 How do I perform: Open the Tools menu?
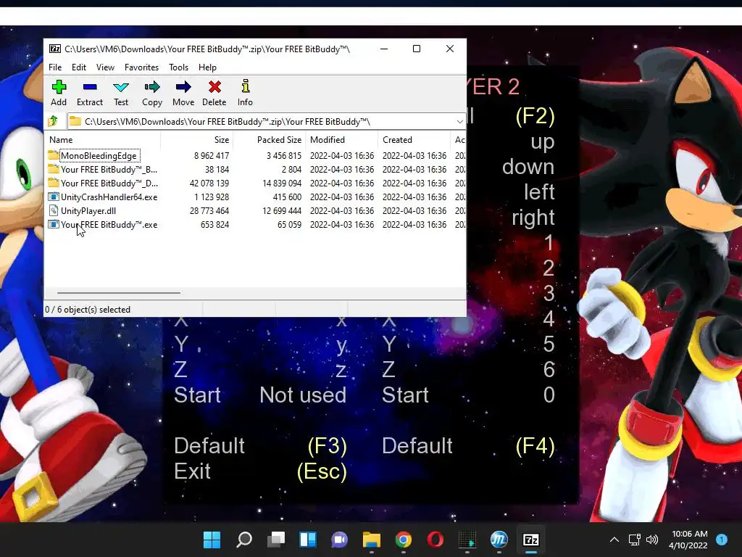[x=178, y=67]
